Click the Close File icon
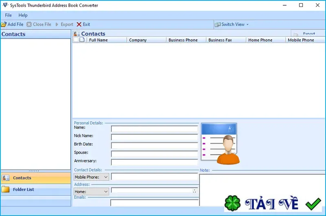The height and width of the screenshot is (216, 326). click(29, 24)
